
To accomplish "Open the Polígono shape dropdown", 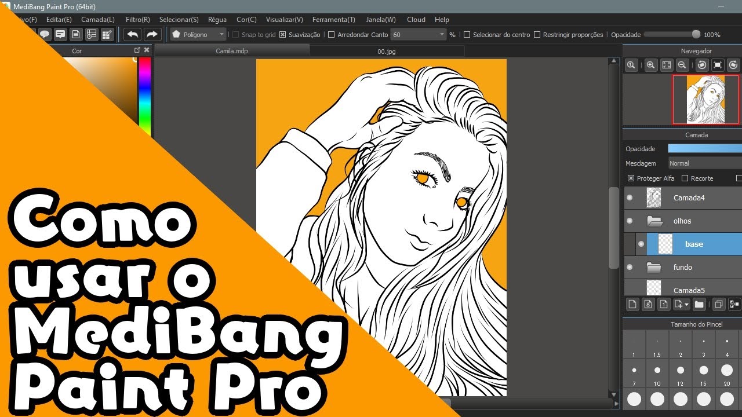I will 198,35.
